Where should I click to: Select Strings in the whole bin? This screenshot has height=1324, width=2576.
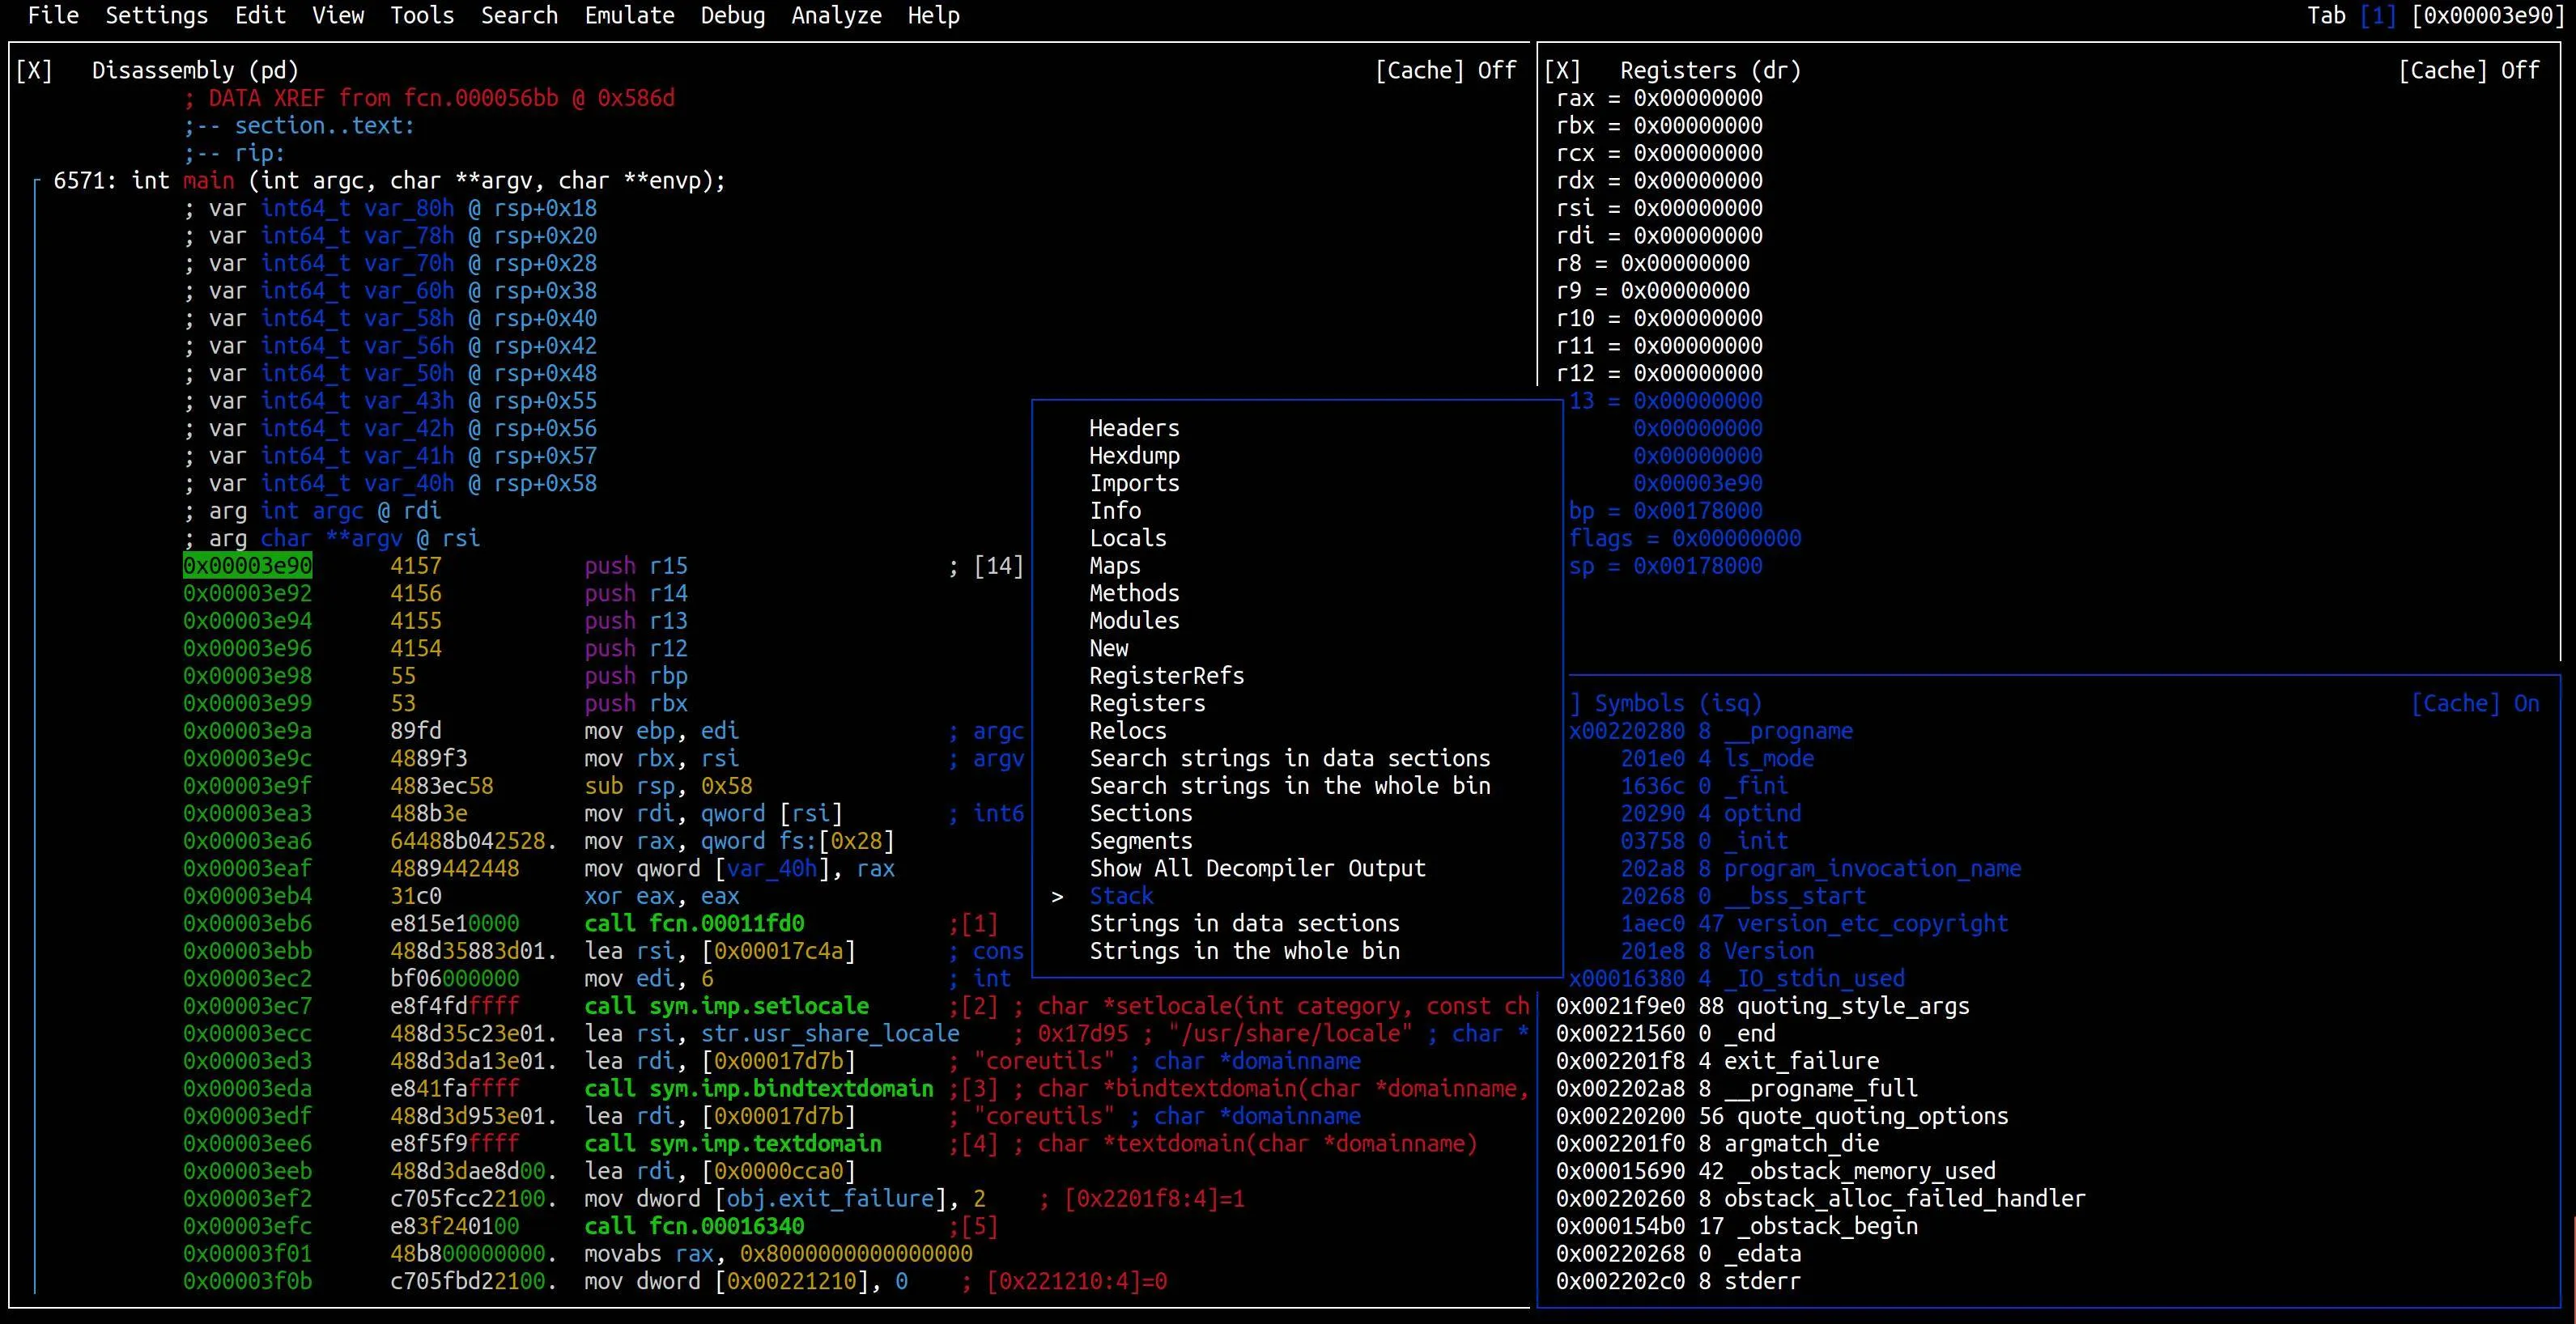[1244, 951]
